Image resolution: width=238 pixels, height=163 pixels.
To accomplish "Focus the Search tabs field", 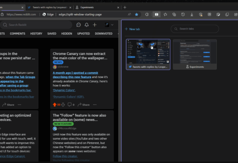I will (x=195, y=29).
